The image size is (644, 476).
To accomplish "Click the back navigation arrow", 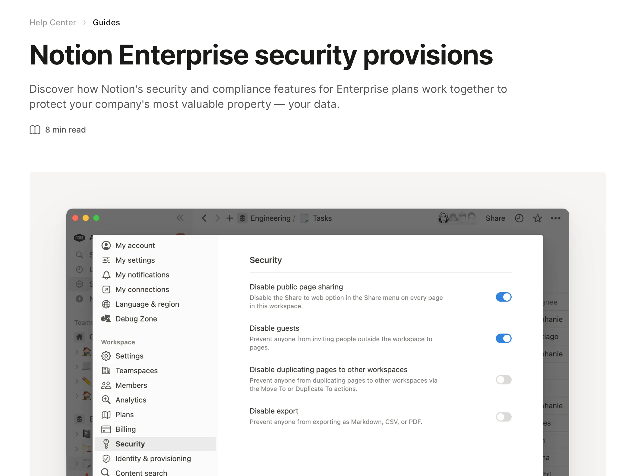I will pos(204,218).
